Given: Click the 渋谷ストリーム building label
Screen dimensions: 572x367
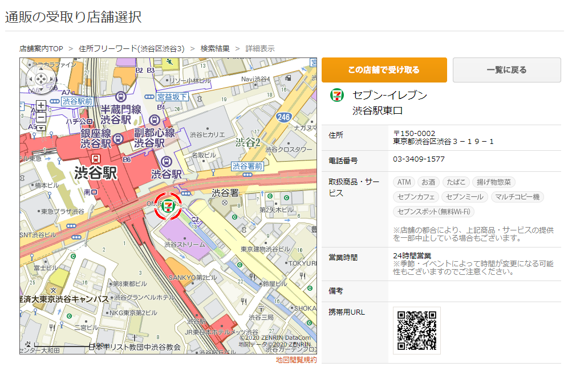Looking at the screenshot, I should (x=185, y=245).
